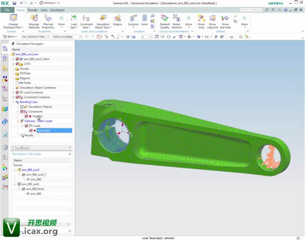This screenshot has height=240, width=305.
Task: Select the Regions folder
Action: click(24, 78)
